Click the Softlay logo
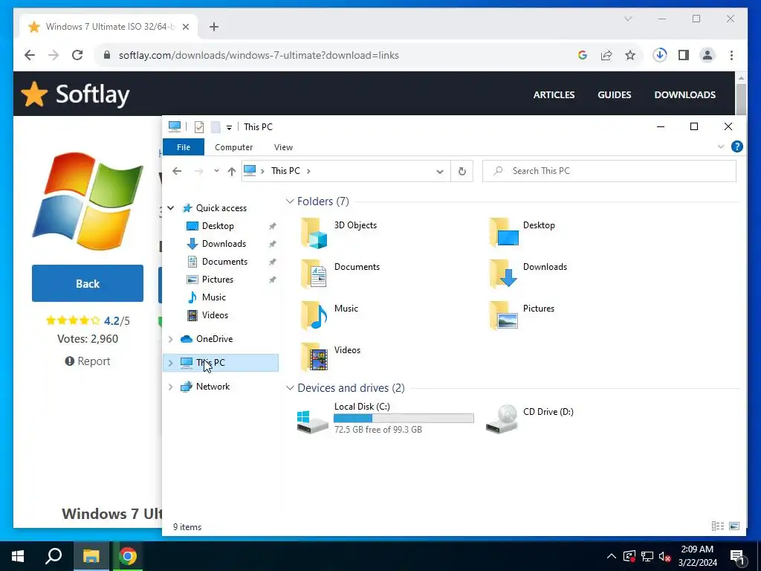The height and width of the screenshot is (571, 761). coord(76,94)
